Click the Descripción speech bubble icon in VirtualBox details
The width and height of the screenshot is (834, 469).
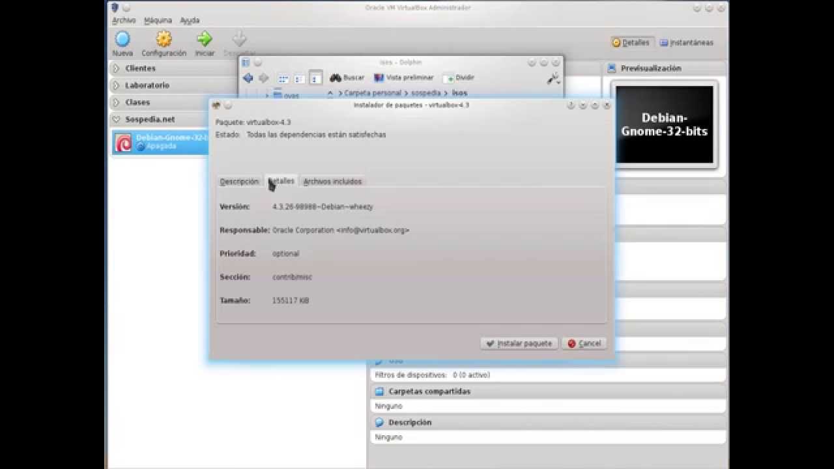(x=379, y=422)
